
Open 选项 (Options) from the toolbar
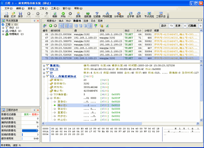point(138,15)
